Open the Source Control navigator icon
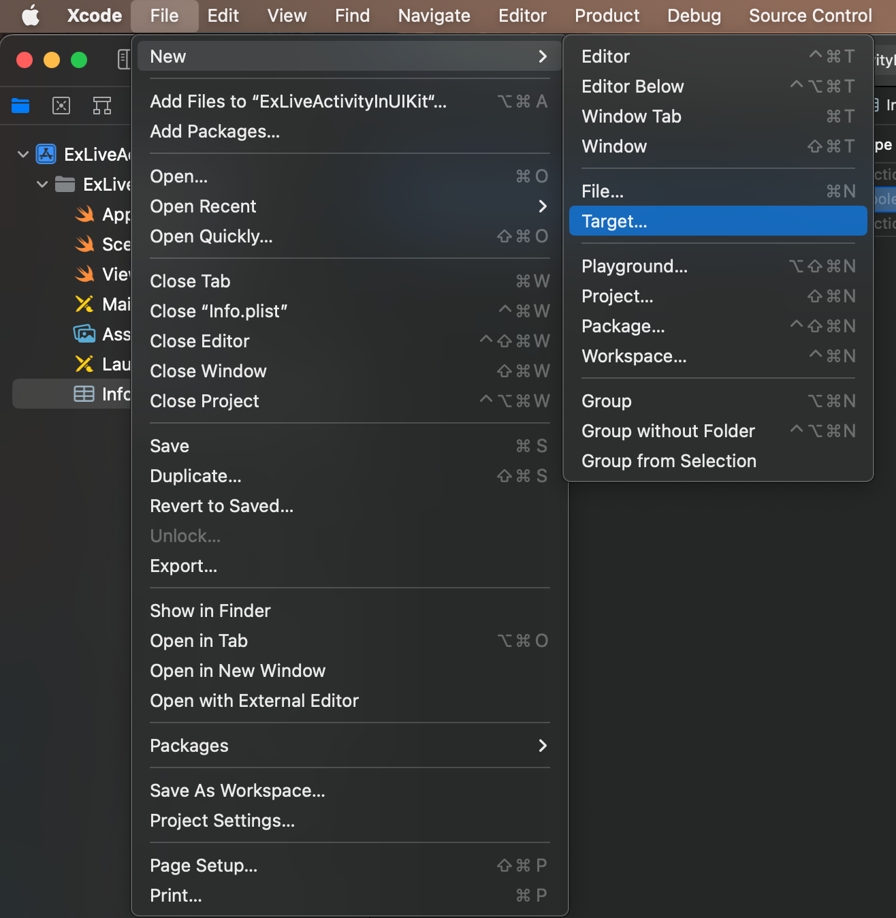 tap(61, 106)
